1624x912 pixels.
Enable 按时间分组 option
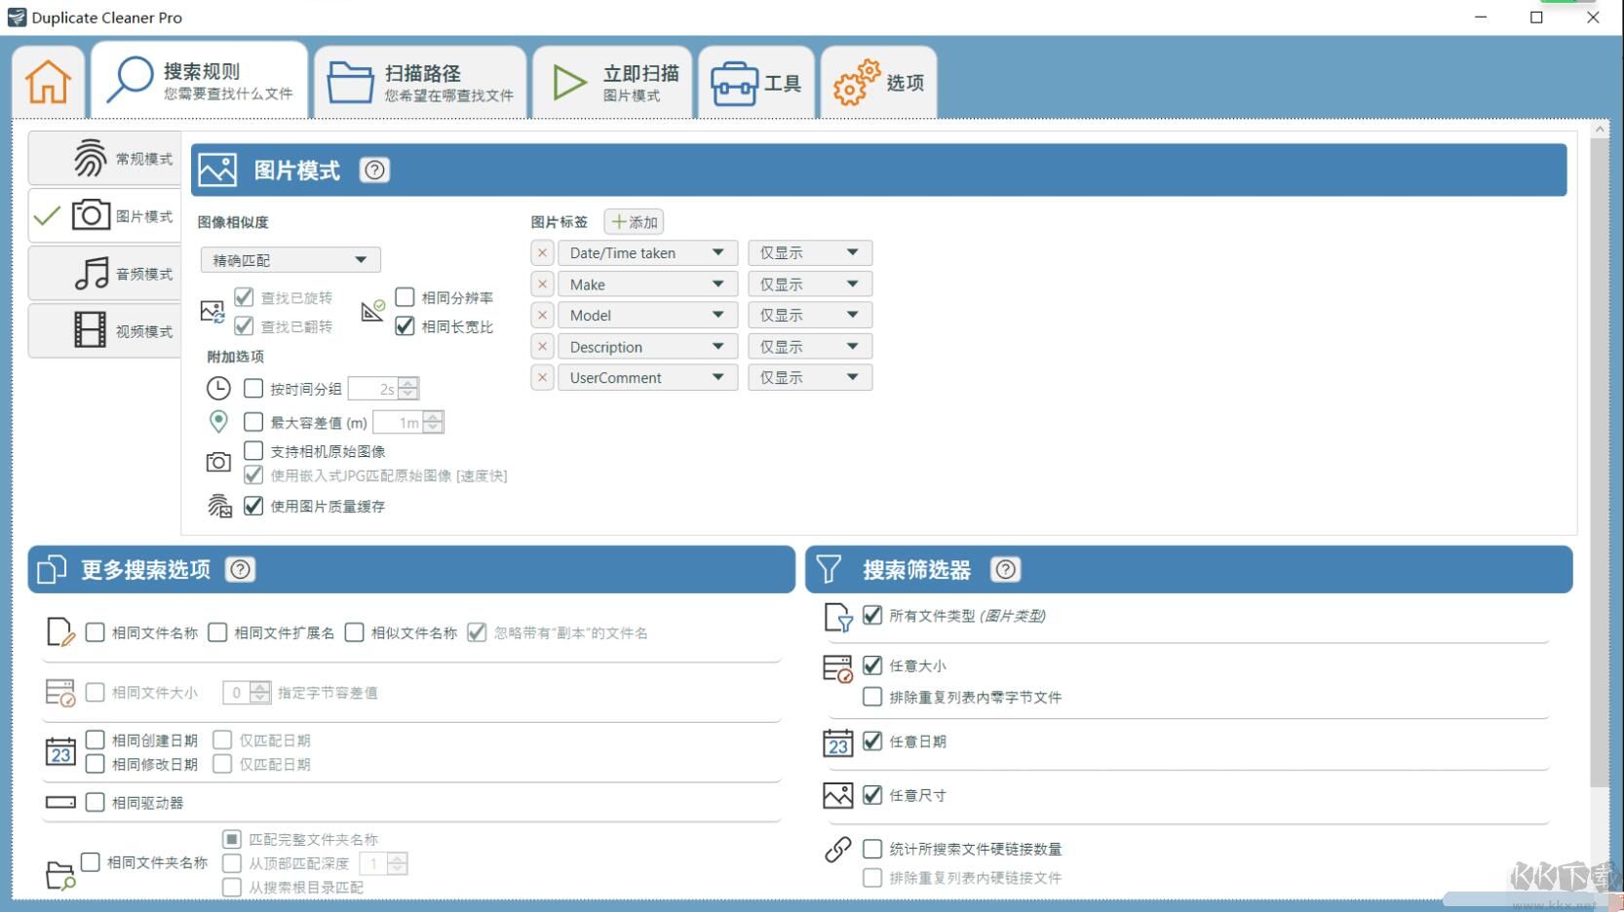tap(253, 388)
